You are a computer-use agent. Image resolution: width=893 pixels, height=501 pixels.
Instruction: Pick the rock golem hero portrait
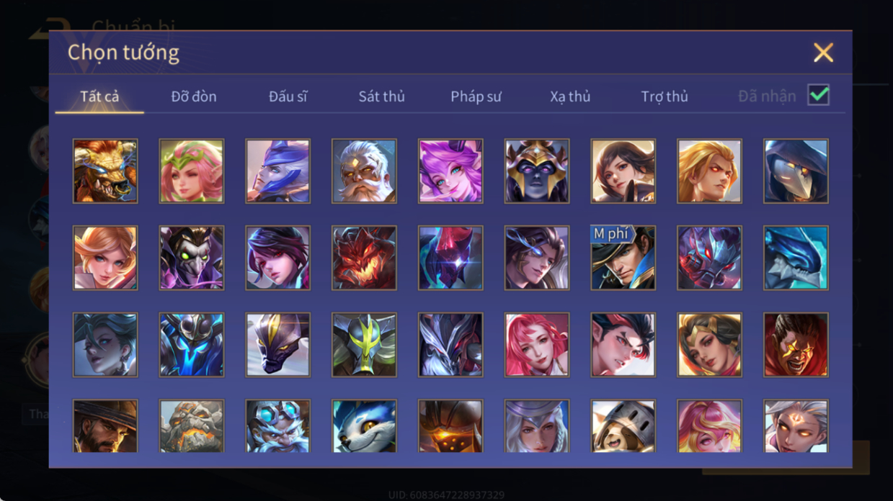point(192,426)
